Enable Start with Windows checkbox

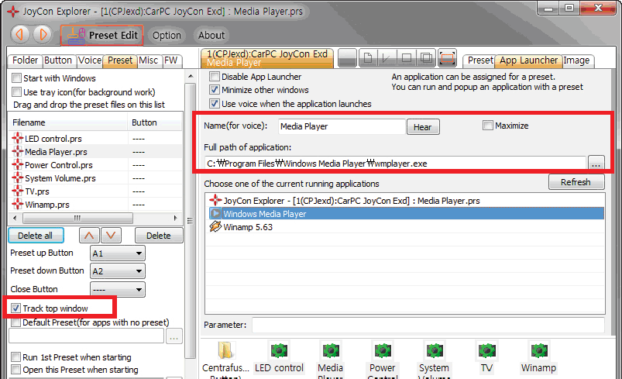pyautogui.click(x=16, y=78)
